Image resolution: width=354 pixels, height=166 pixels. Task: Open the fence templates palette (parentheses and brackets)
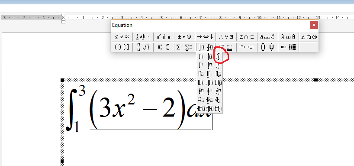tap(122, 47)
